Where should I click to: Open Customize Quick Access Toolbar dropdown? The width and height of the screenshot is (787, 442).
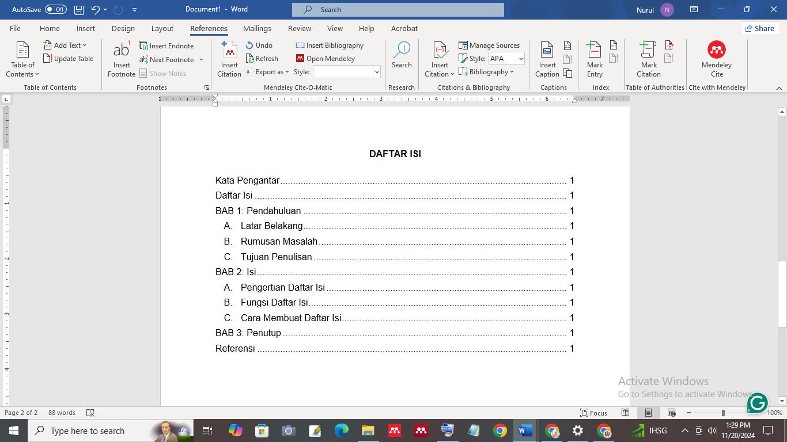pos(134,10)
